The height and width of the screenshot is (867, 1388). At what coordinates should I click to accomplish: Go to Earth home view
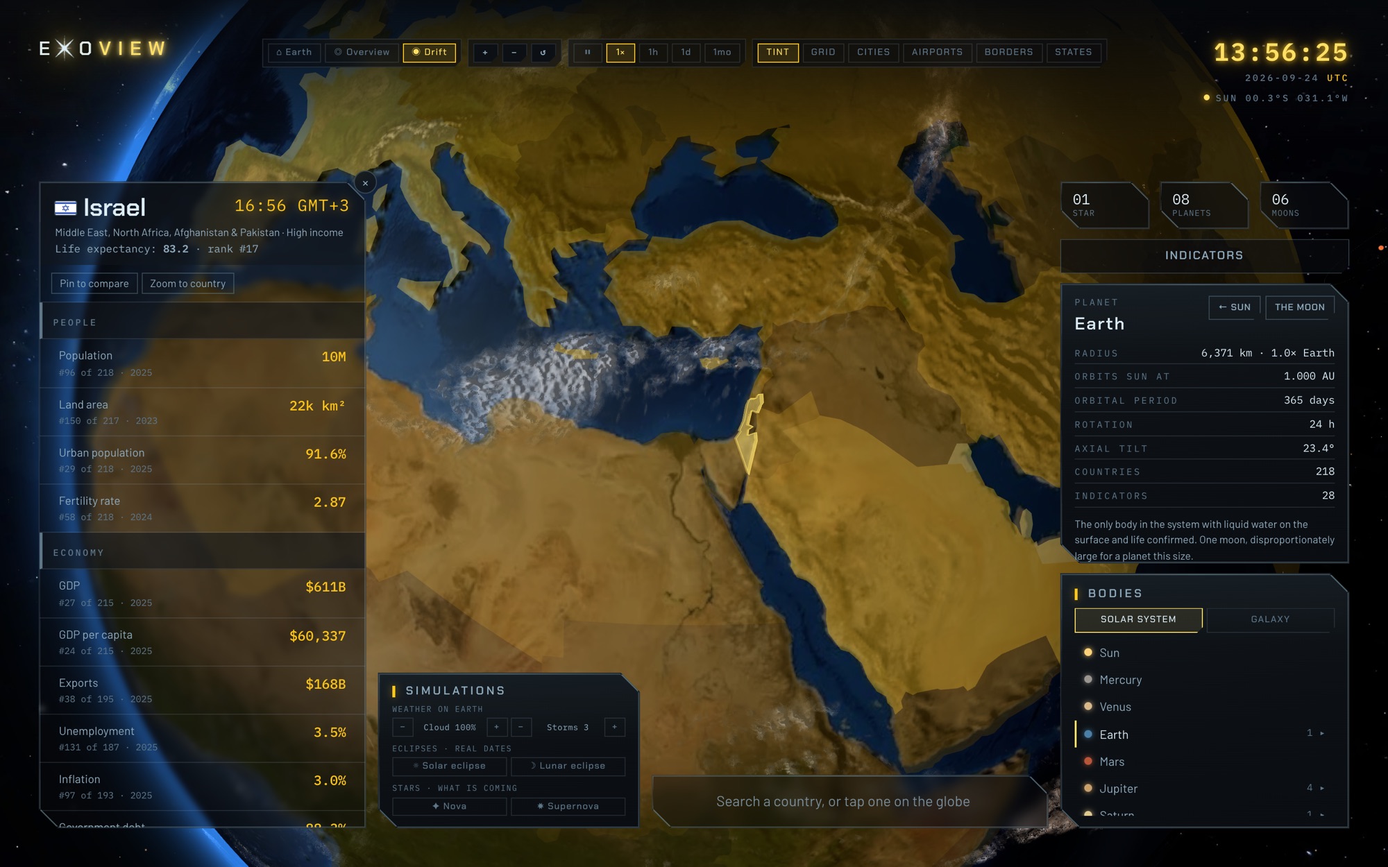[294, 53]
